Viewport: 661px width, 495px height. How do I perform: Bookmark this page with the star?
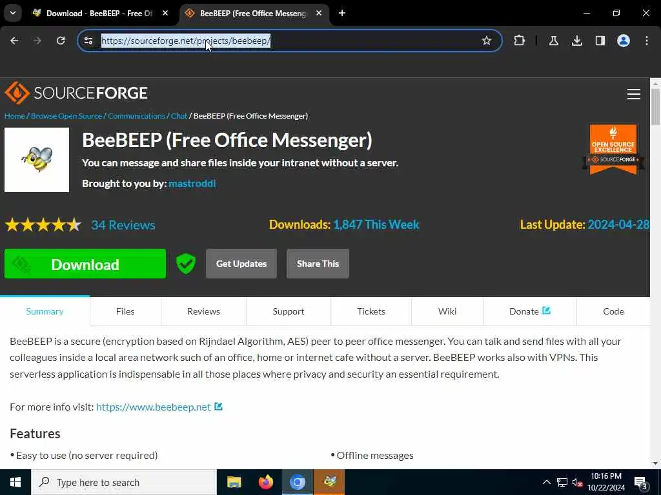487,41
